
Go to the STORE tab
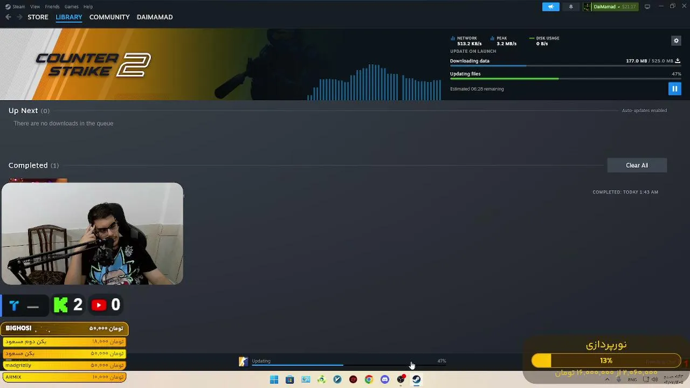click(x=38, y=17)
